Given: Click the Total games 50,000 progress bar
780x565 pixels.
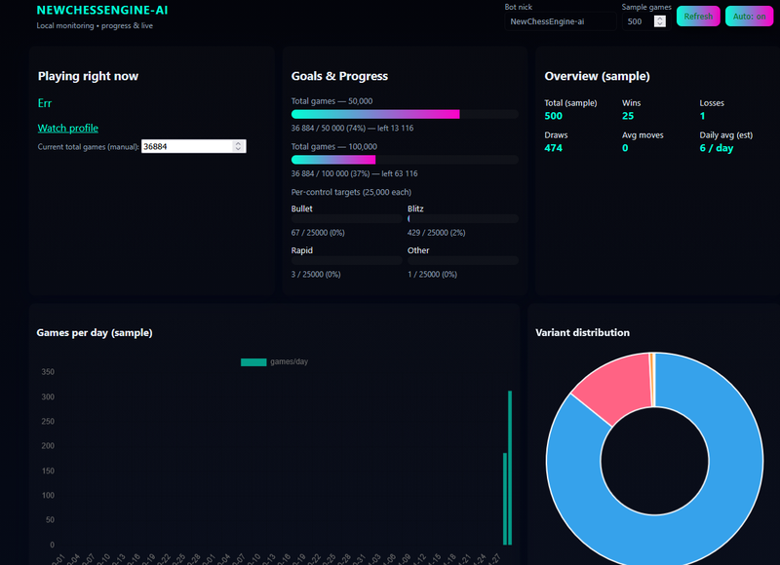Looking at the screenshot, I should point(404,114).
